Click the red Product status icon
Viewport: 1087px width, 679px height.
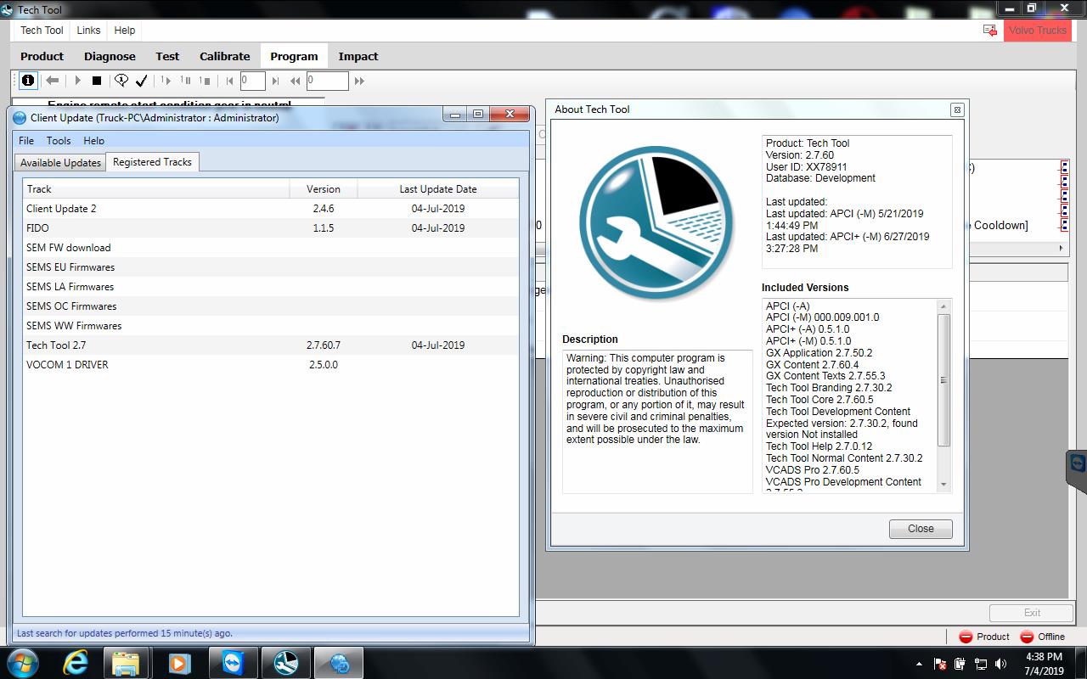click(x=966, y=637)
